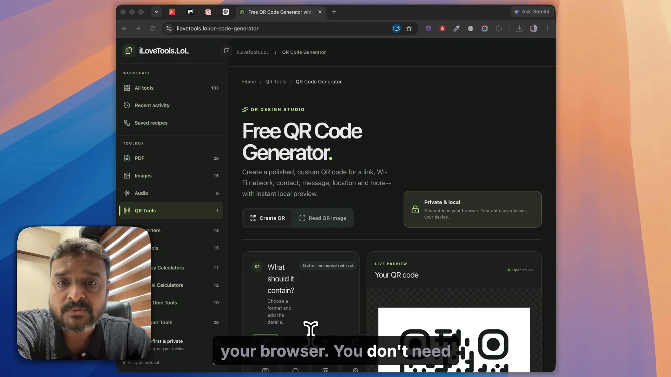Open Saved recipes in the sidebar
671x377 pixels.
click(171, 123)
